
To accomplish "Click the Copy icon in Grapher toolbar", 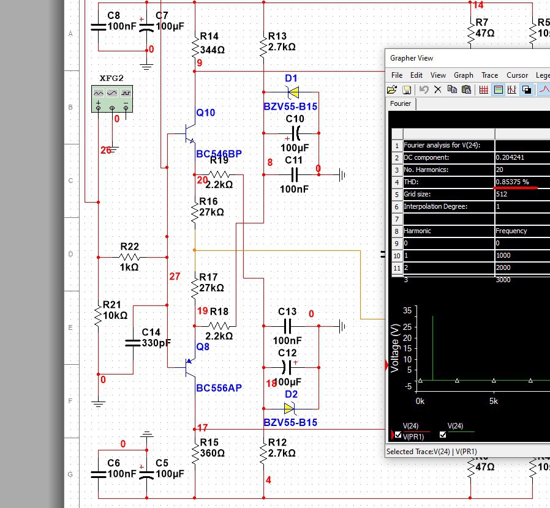I will (x=452, y=89).
